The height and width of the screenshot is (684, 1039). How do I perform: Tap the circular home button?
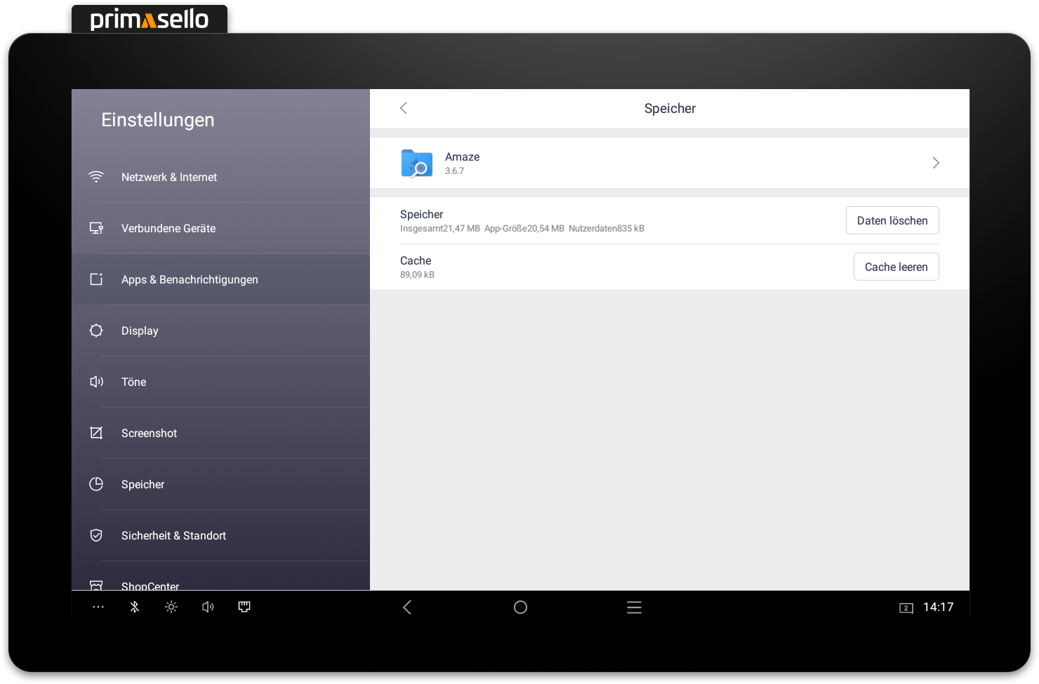pyautogui.click(x=520, y=607)
